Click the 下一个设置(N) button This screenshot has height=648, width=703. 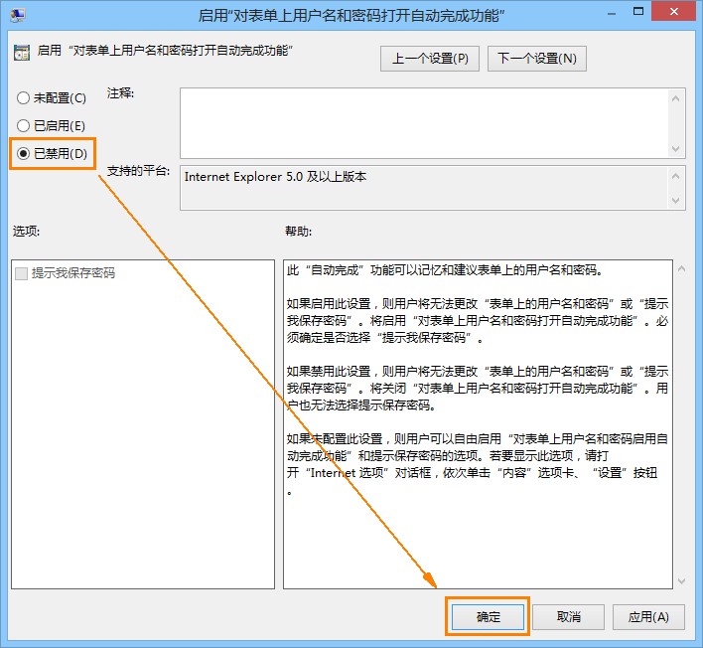click(536, 59)
